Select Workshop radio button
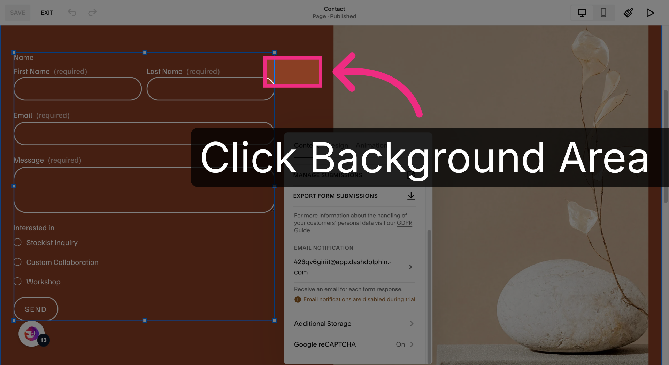 point(18,281)
